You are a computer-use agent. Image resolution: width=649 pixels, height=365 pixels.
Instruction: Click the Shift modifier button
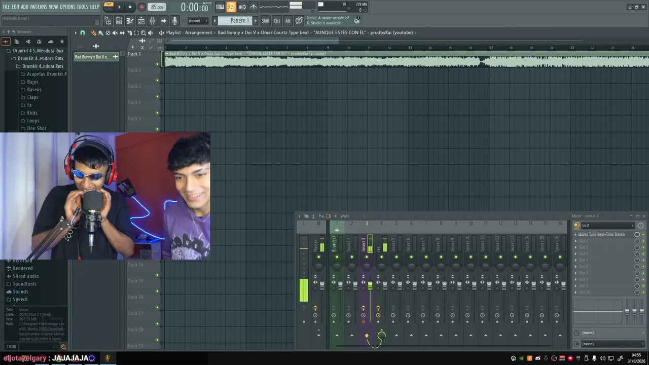coord(266,21)
